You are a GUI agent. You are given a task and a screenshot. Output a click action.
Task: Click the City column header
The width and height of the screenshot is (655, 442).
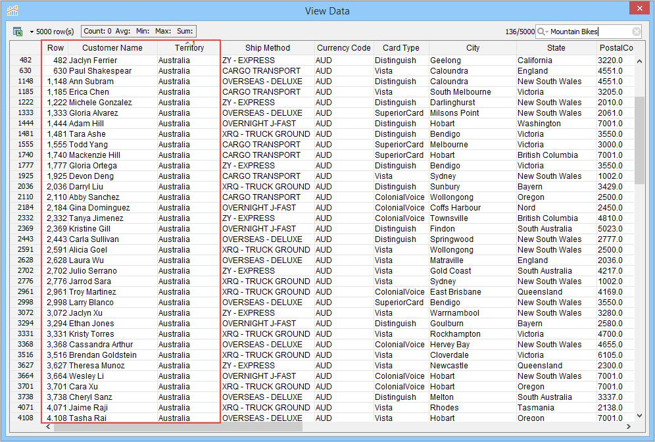coord(472,47)
